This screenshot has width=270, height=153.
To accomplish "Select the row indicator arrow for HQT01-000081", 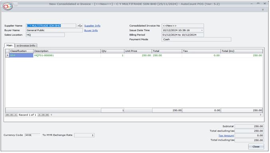I will point(7,55).
